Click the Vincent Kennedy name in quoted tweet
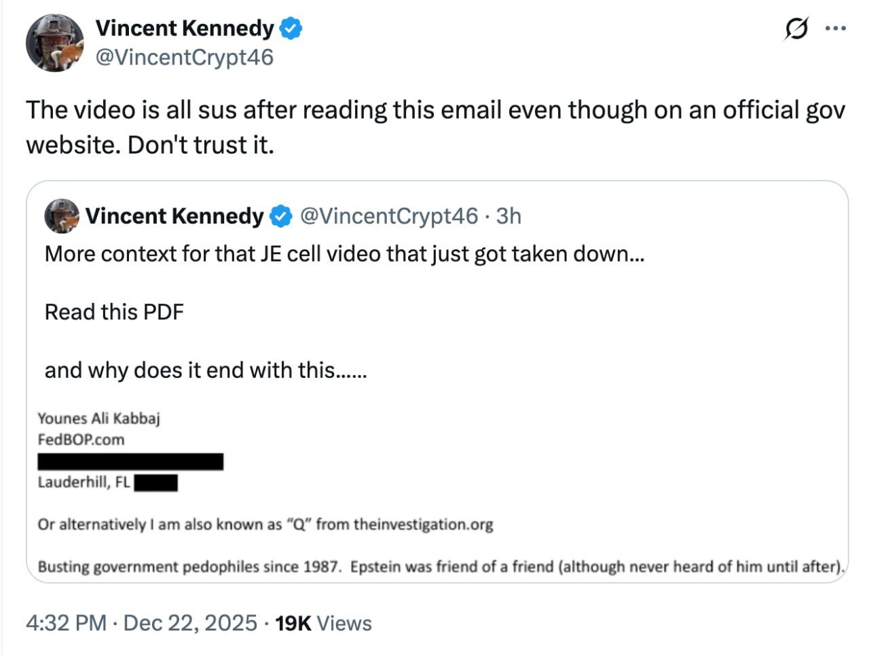Viewport: 869px width, 655px height. click(x=174, y=216)
